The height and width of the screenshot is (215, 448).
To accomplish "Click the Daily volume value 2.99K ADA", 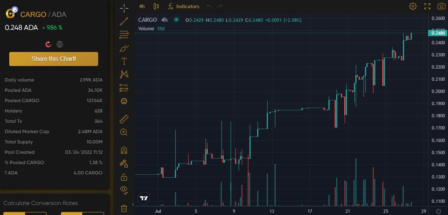I will pos(91,80).
